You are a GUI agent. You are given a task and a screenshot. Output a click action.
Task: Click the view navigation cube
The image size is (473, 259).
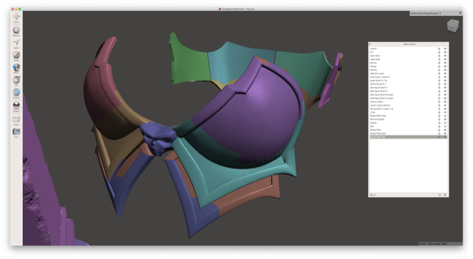453,26
